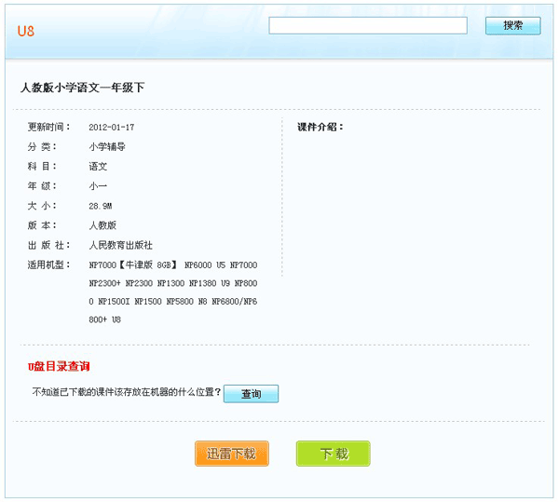Open the 小学辅导 category value
The width and height of the screenshot is (559, 502).
pyautogui.click(x=107, y=146)
